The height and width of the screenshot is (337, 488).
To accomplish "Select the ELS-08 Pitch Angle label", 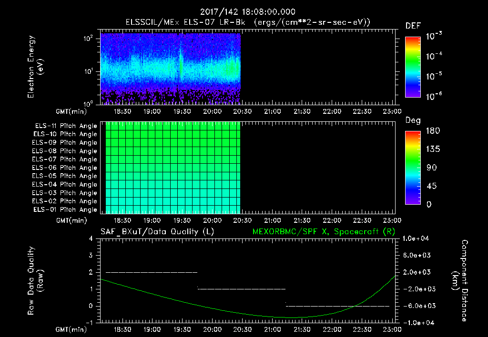I will click(64, 151).
